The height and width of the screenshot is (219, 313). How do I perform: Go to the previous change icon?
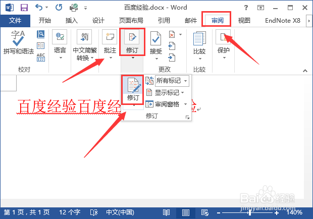pyautogui.click(x=172, y=46)
